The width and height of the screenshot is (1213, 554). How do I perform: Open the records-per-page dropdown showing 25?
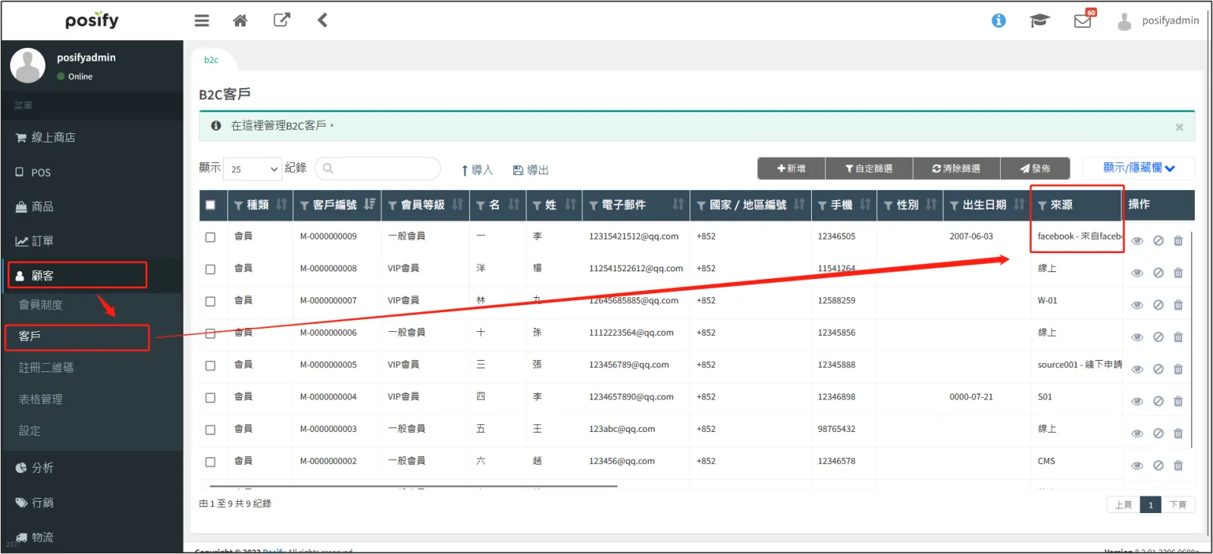253,169
